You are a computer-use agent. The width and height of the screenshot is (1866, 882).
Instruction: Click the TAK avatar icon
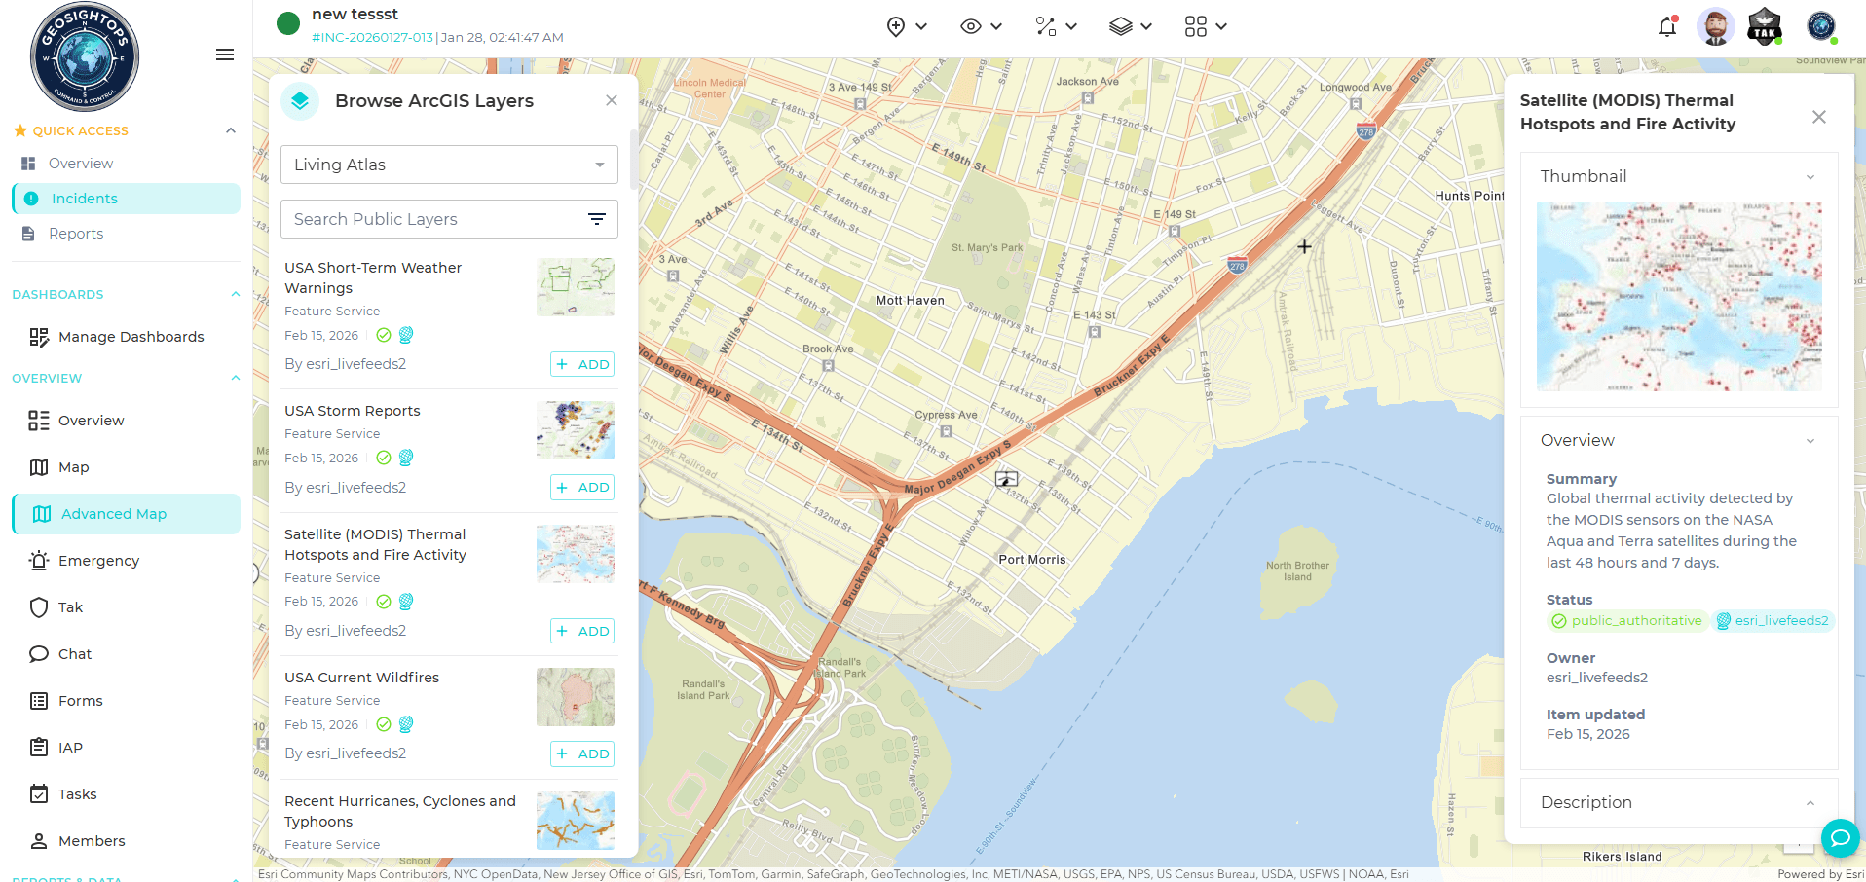point(1764,27)
